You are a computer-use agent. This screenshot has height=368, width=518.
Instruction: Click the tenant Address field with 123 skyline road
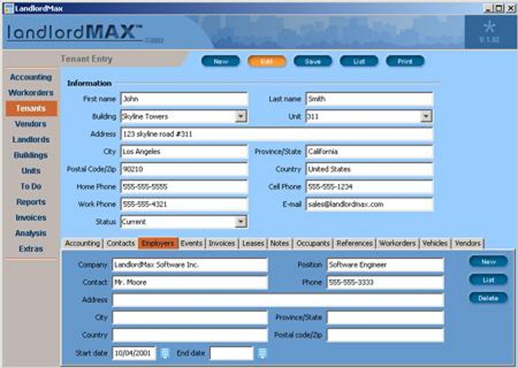[x=277, y=134]
